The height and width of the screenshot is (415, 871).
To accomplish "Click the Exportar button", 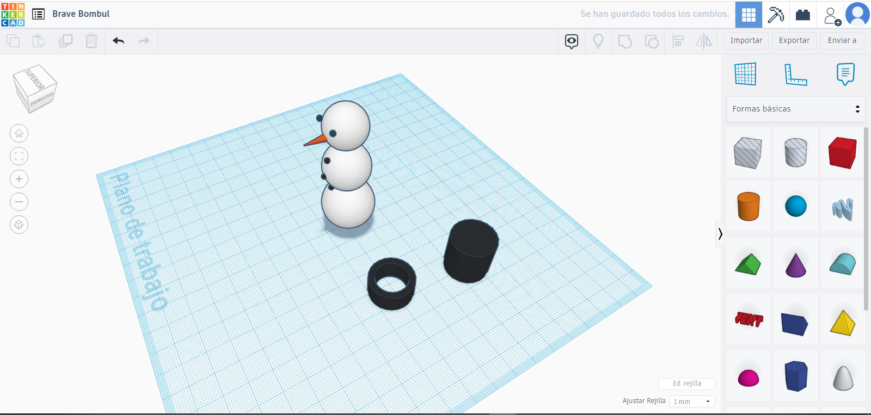I will coord(794,41).
